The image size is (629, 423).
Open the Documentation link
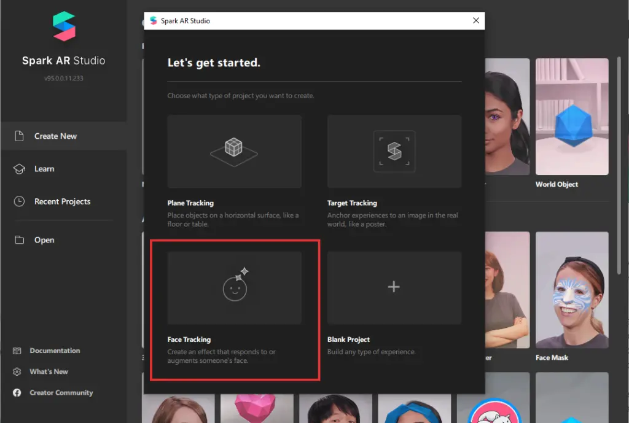pyautogui.click(x=55, y=351)
